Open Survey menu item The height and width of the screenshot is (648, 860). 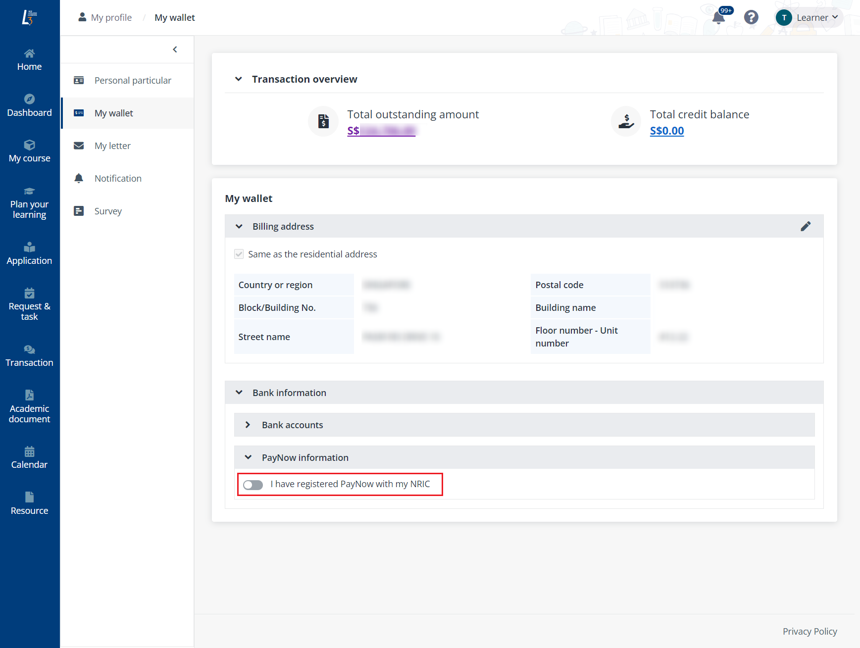(x=127, y=211)
